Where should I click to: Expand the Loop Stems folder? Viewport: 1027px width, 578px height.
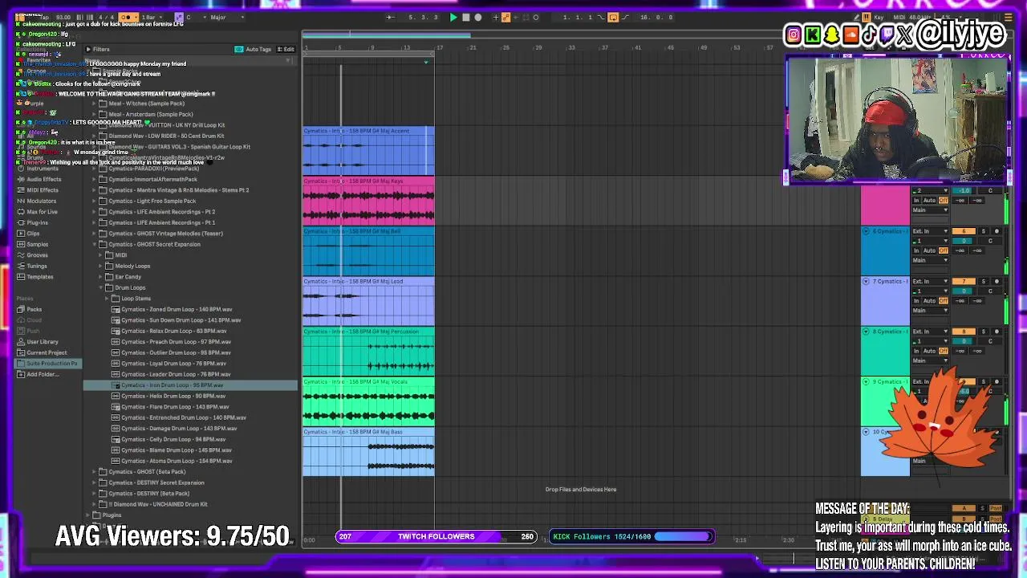107,299
